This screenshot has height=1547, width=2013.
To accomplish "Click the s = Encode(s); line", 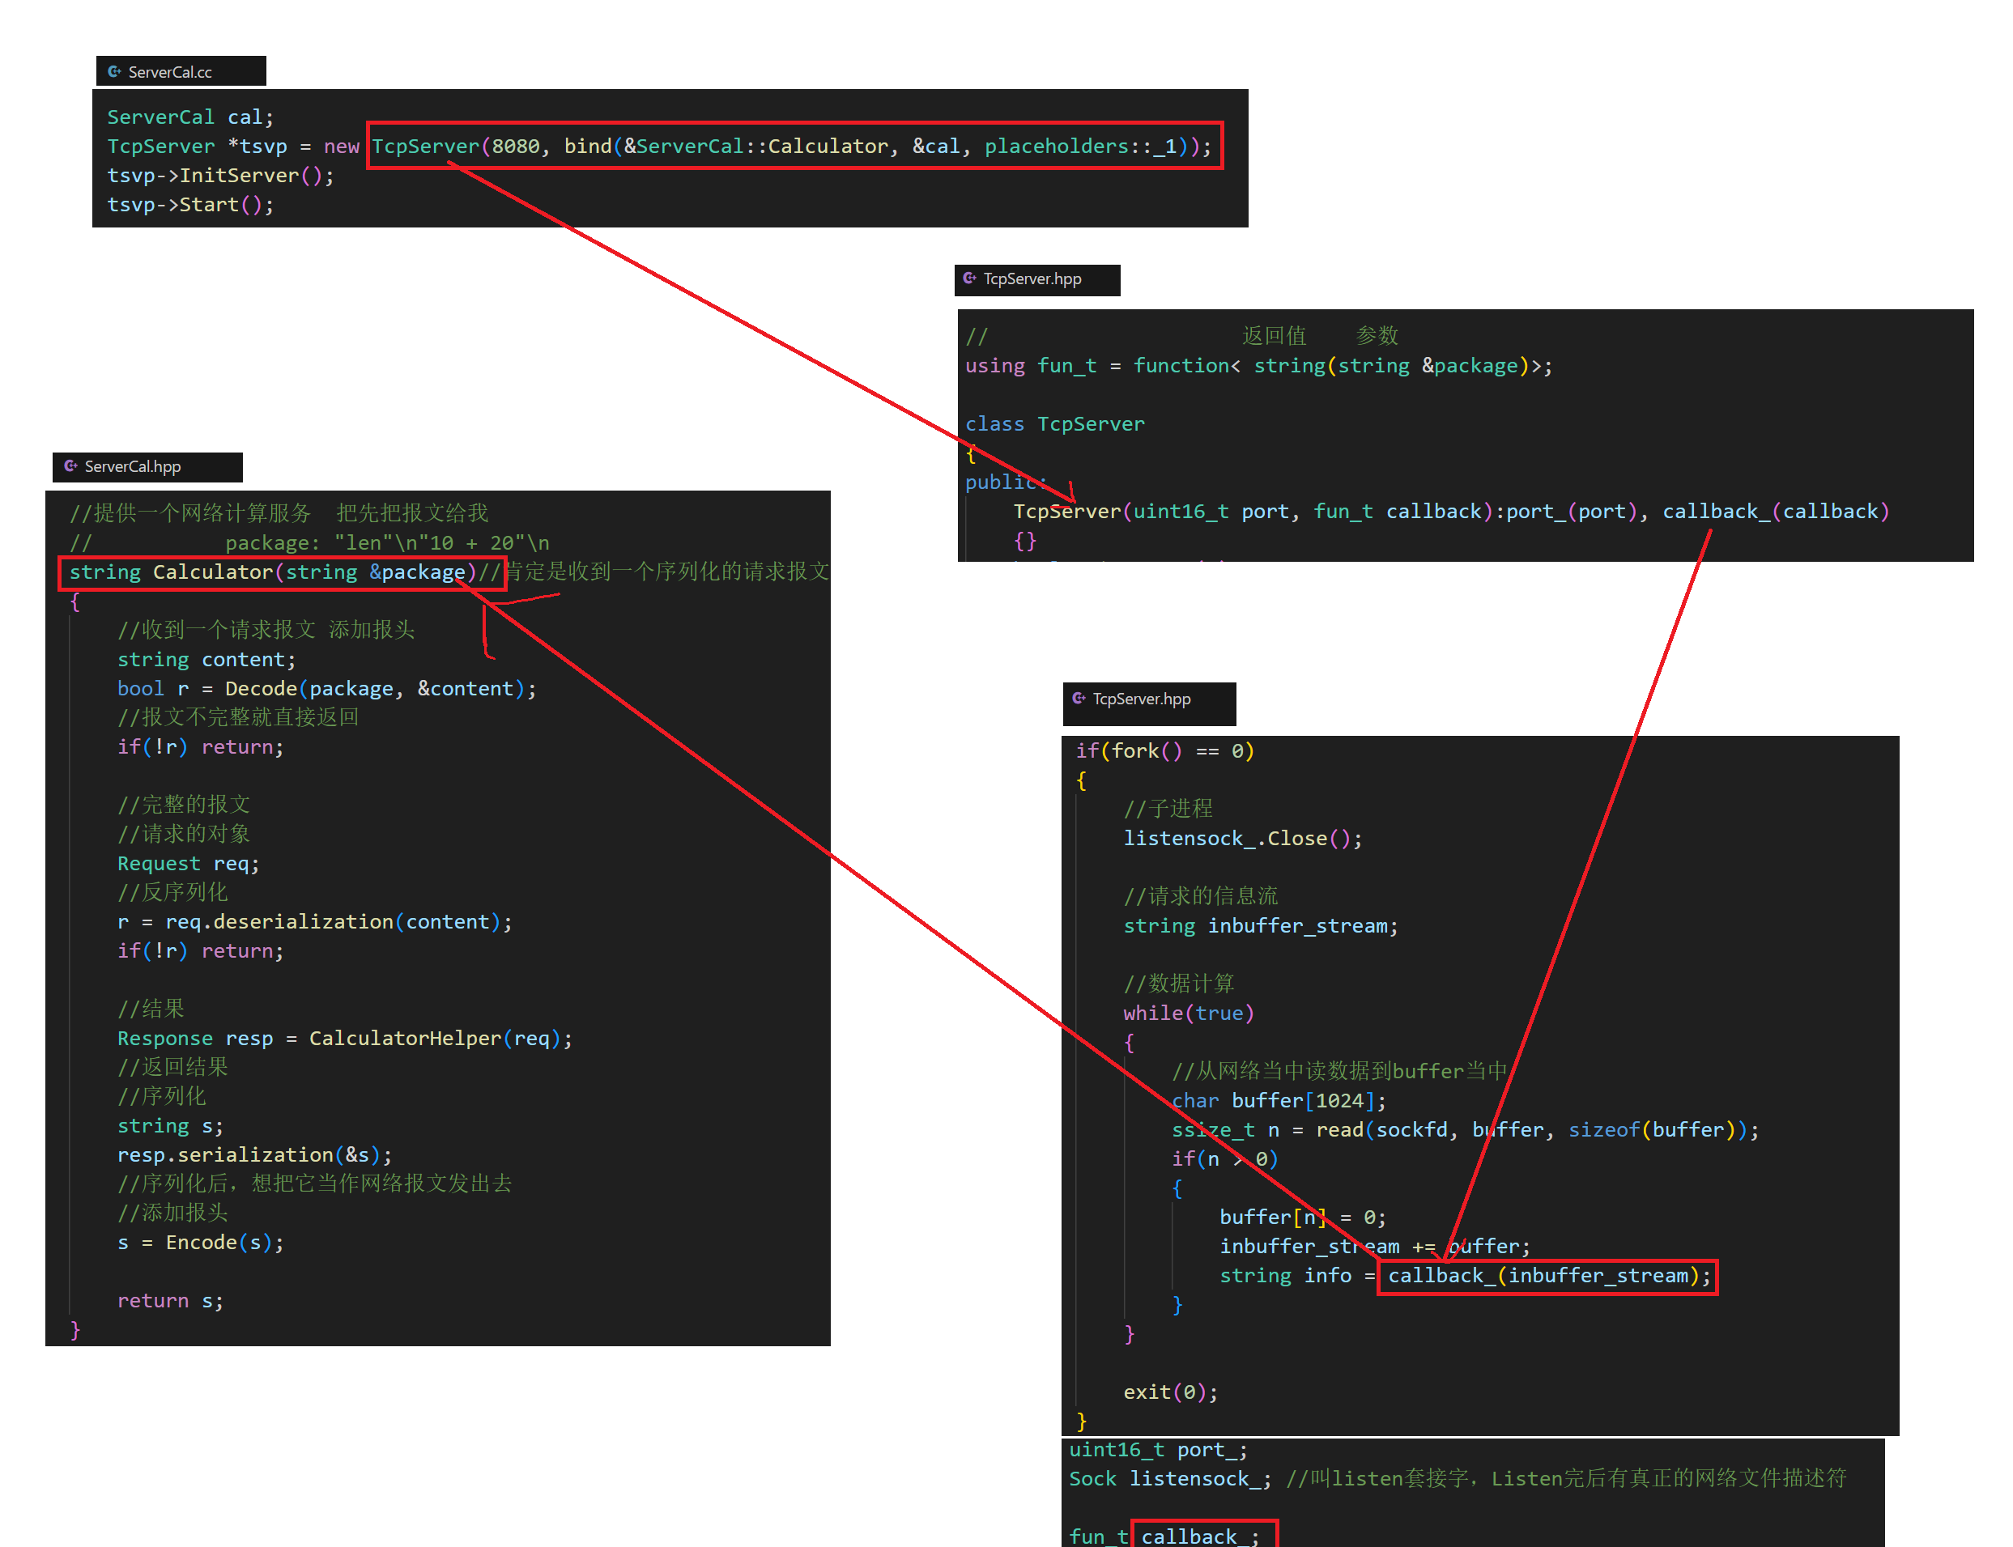I will coord(201,1243).
